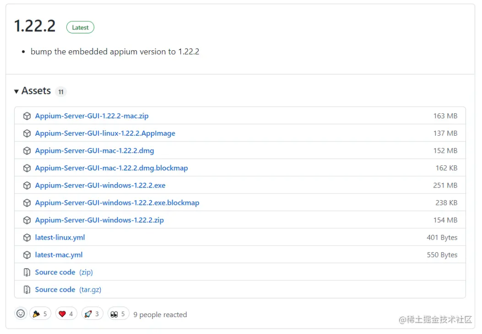This screenshot has width=482, height=334.
Task: Click the '238 KB' size value
Action: 446,203
